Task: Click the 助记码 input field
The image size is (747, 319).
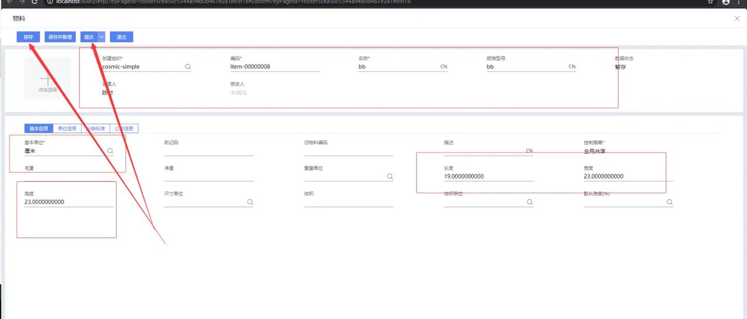Action: 209,151
